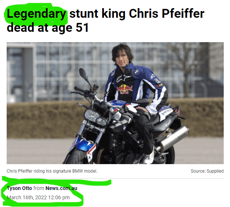Click the silver exhaust muffler on the motorcycle
230x207 pixels.
pos(173,138)
